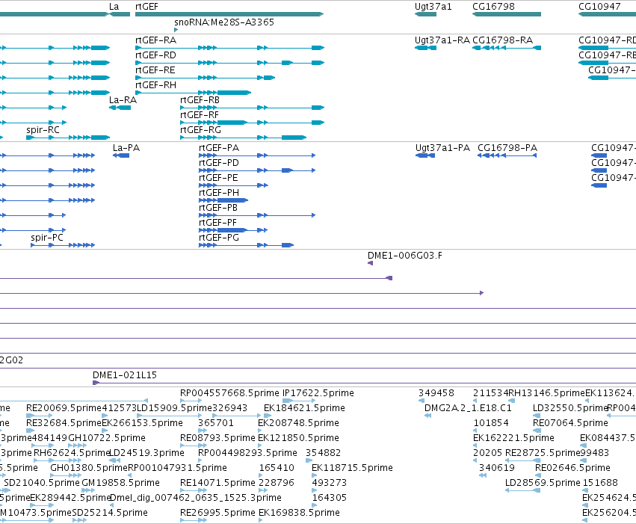Select the CG16798-RA transcript label
636x524 pixels.
tap(503, 40)
